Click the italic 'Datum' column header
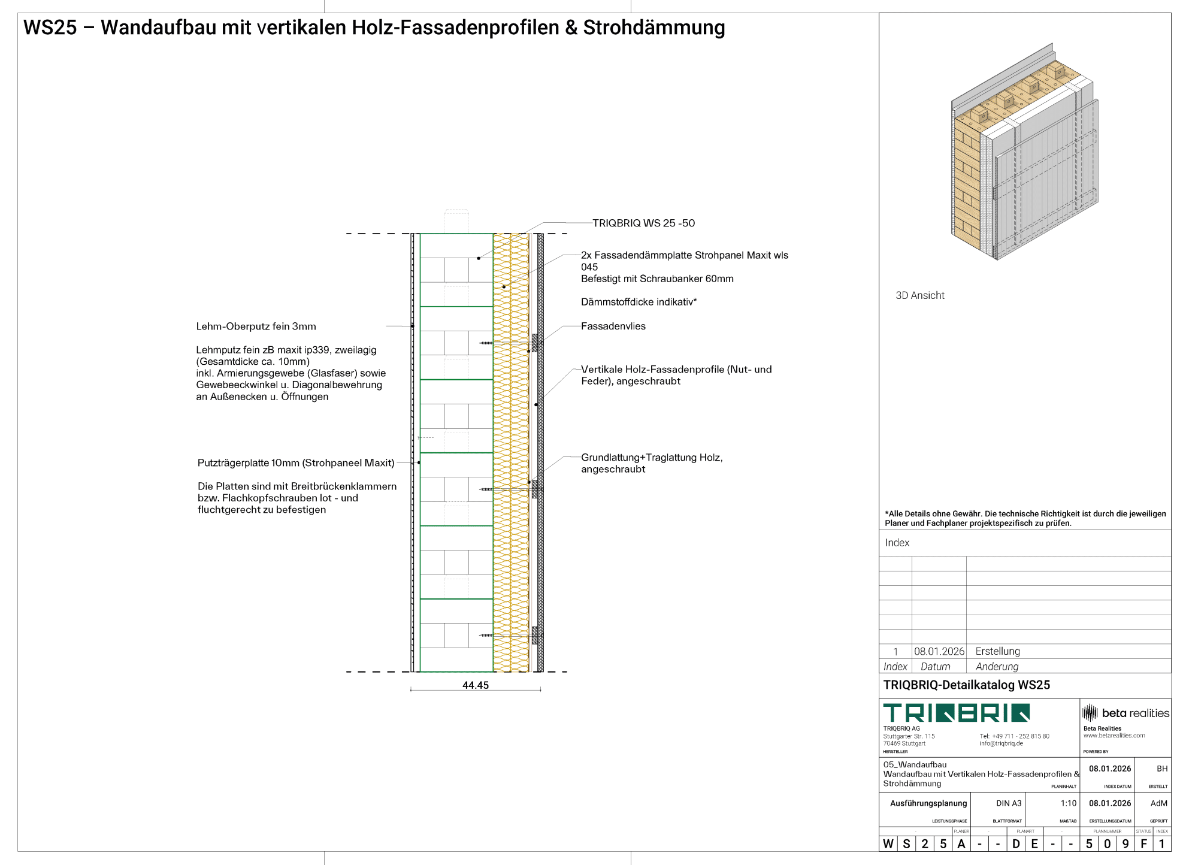This screenshot has height=865, width=1186. 935,666
